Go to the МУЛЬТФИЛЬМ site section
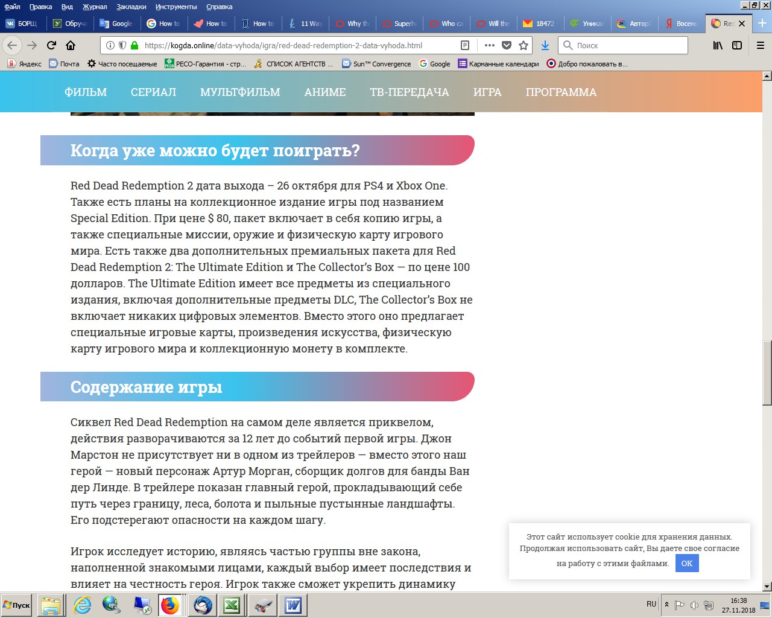Image resolution: width=772 pixels, height=618 pixels. (x=240, y=92)
